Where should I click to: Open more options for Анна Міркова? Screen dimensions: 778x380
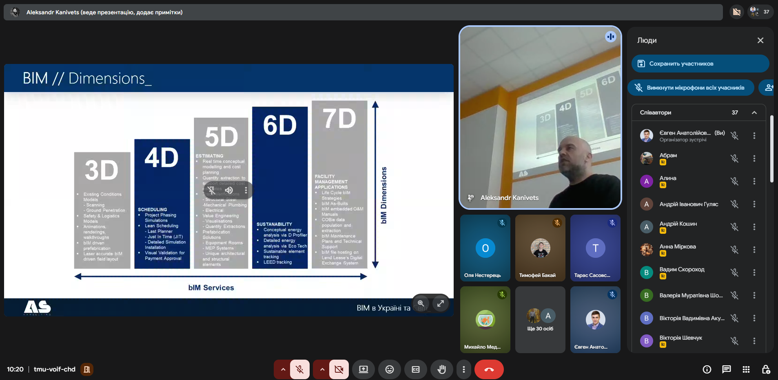pos(754,250)
